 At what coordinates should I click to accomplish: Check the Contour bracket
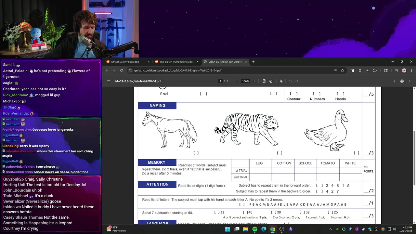(294, 94)
